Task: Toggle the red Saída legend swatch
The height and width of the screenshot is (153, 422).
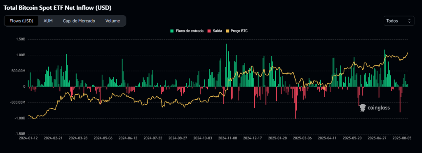Action: (x=209, y=31)
